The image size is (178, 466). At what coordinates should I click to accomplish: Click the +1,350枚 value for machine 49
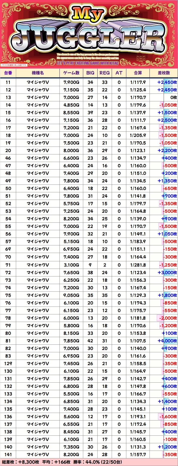click(167, 181)
